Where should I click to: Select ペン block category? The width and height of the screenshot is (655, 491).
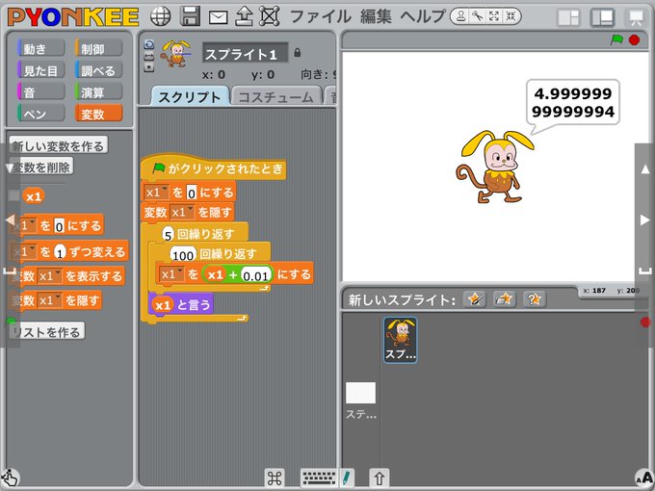(x=40, y=114)
